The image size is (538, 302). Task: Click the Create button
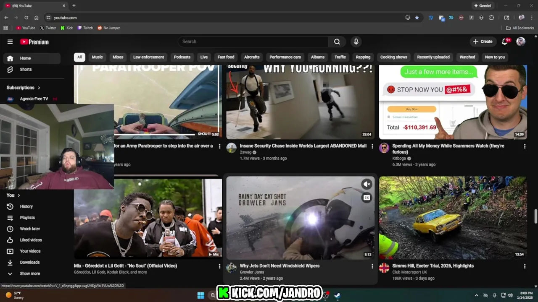coord(483,42)
